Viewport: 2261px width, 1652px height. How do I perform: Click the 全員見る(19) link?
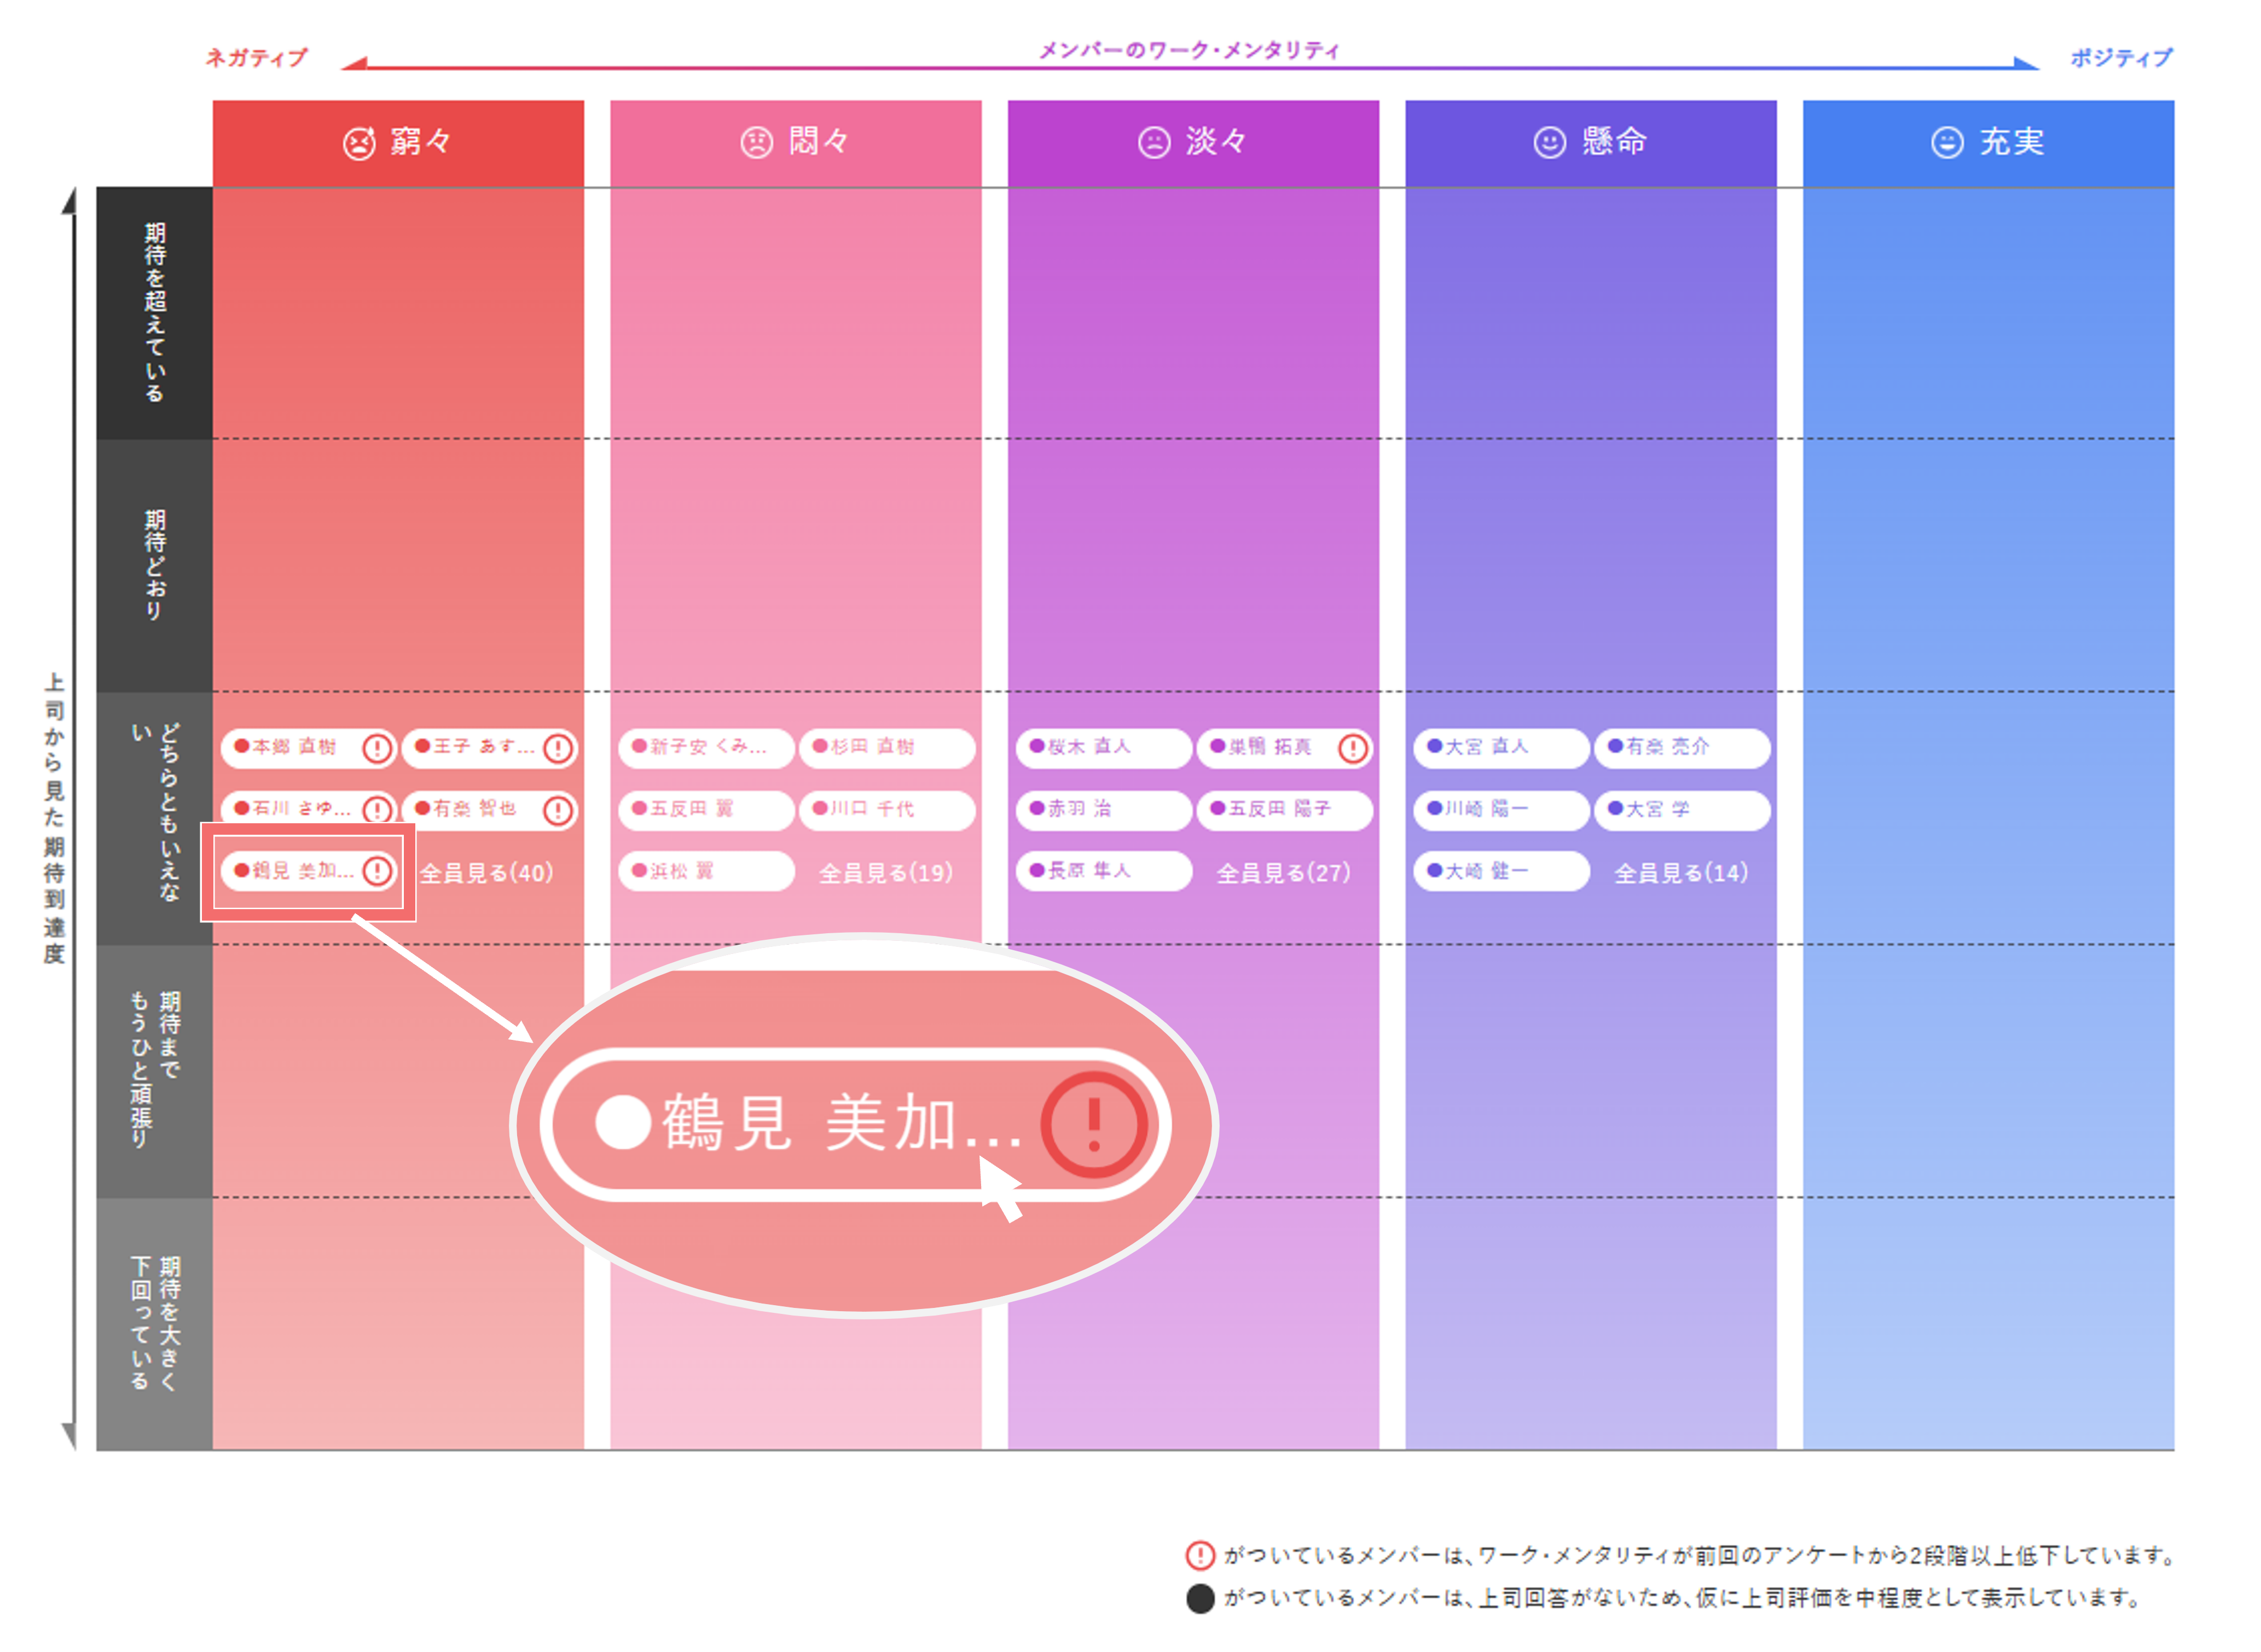(885, 873)
